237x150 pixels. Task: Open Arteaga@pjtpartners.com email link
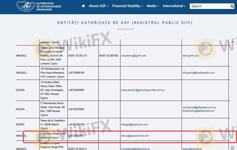click(134, 125)
